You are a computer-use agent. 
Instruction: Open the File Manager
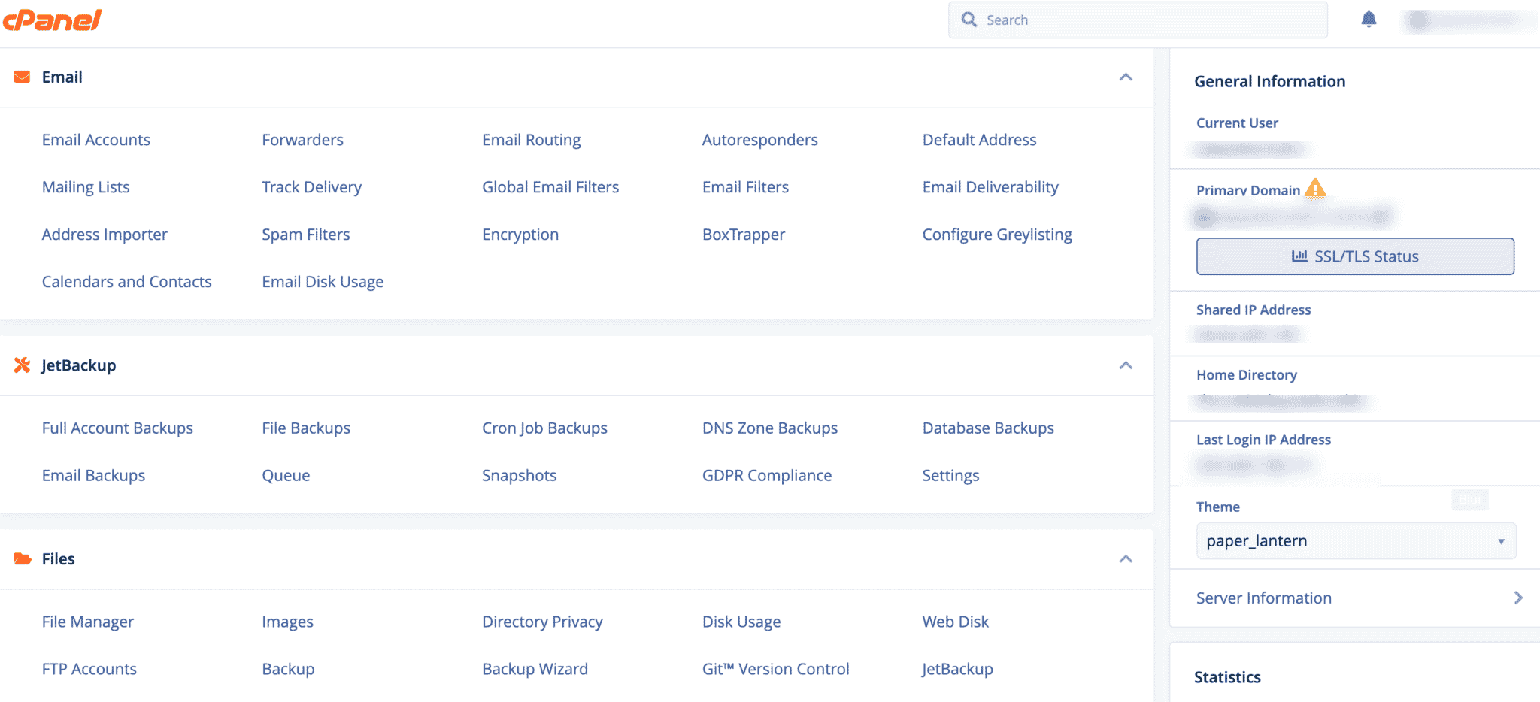tap(87, 621)
